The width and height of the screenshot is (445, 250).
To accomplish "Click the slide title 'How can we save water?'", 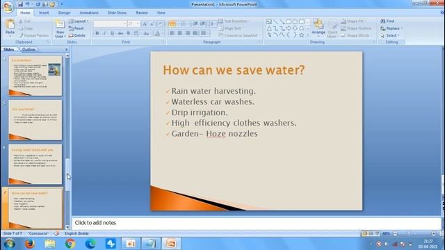I will 234,69.
